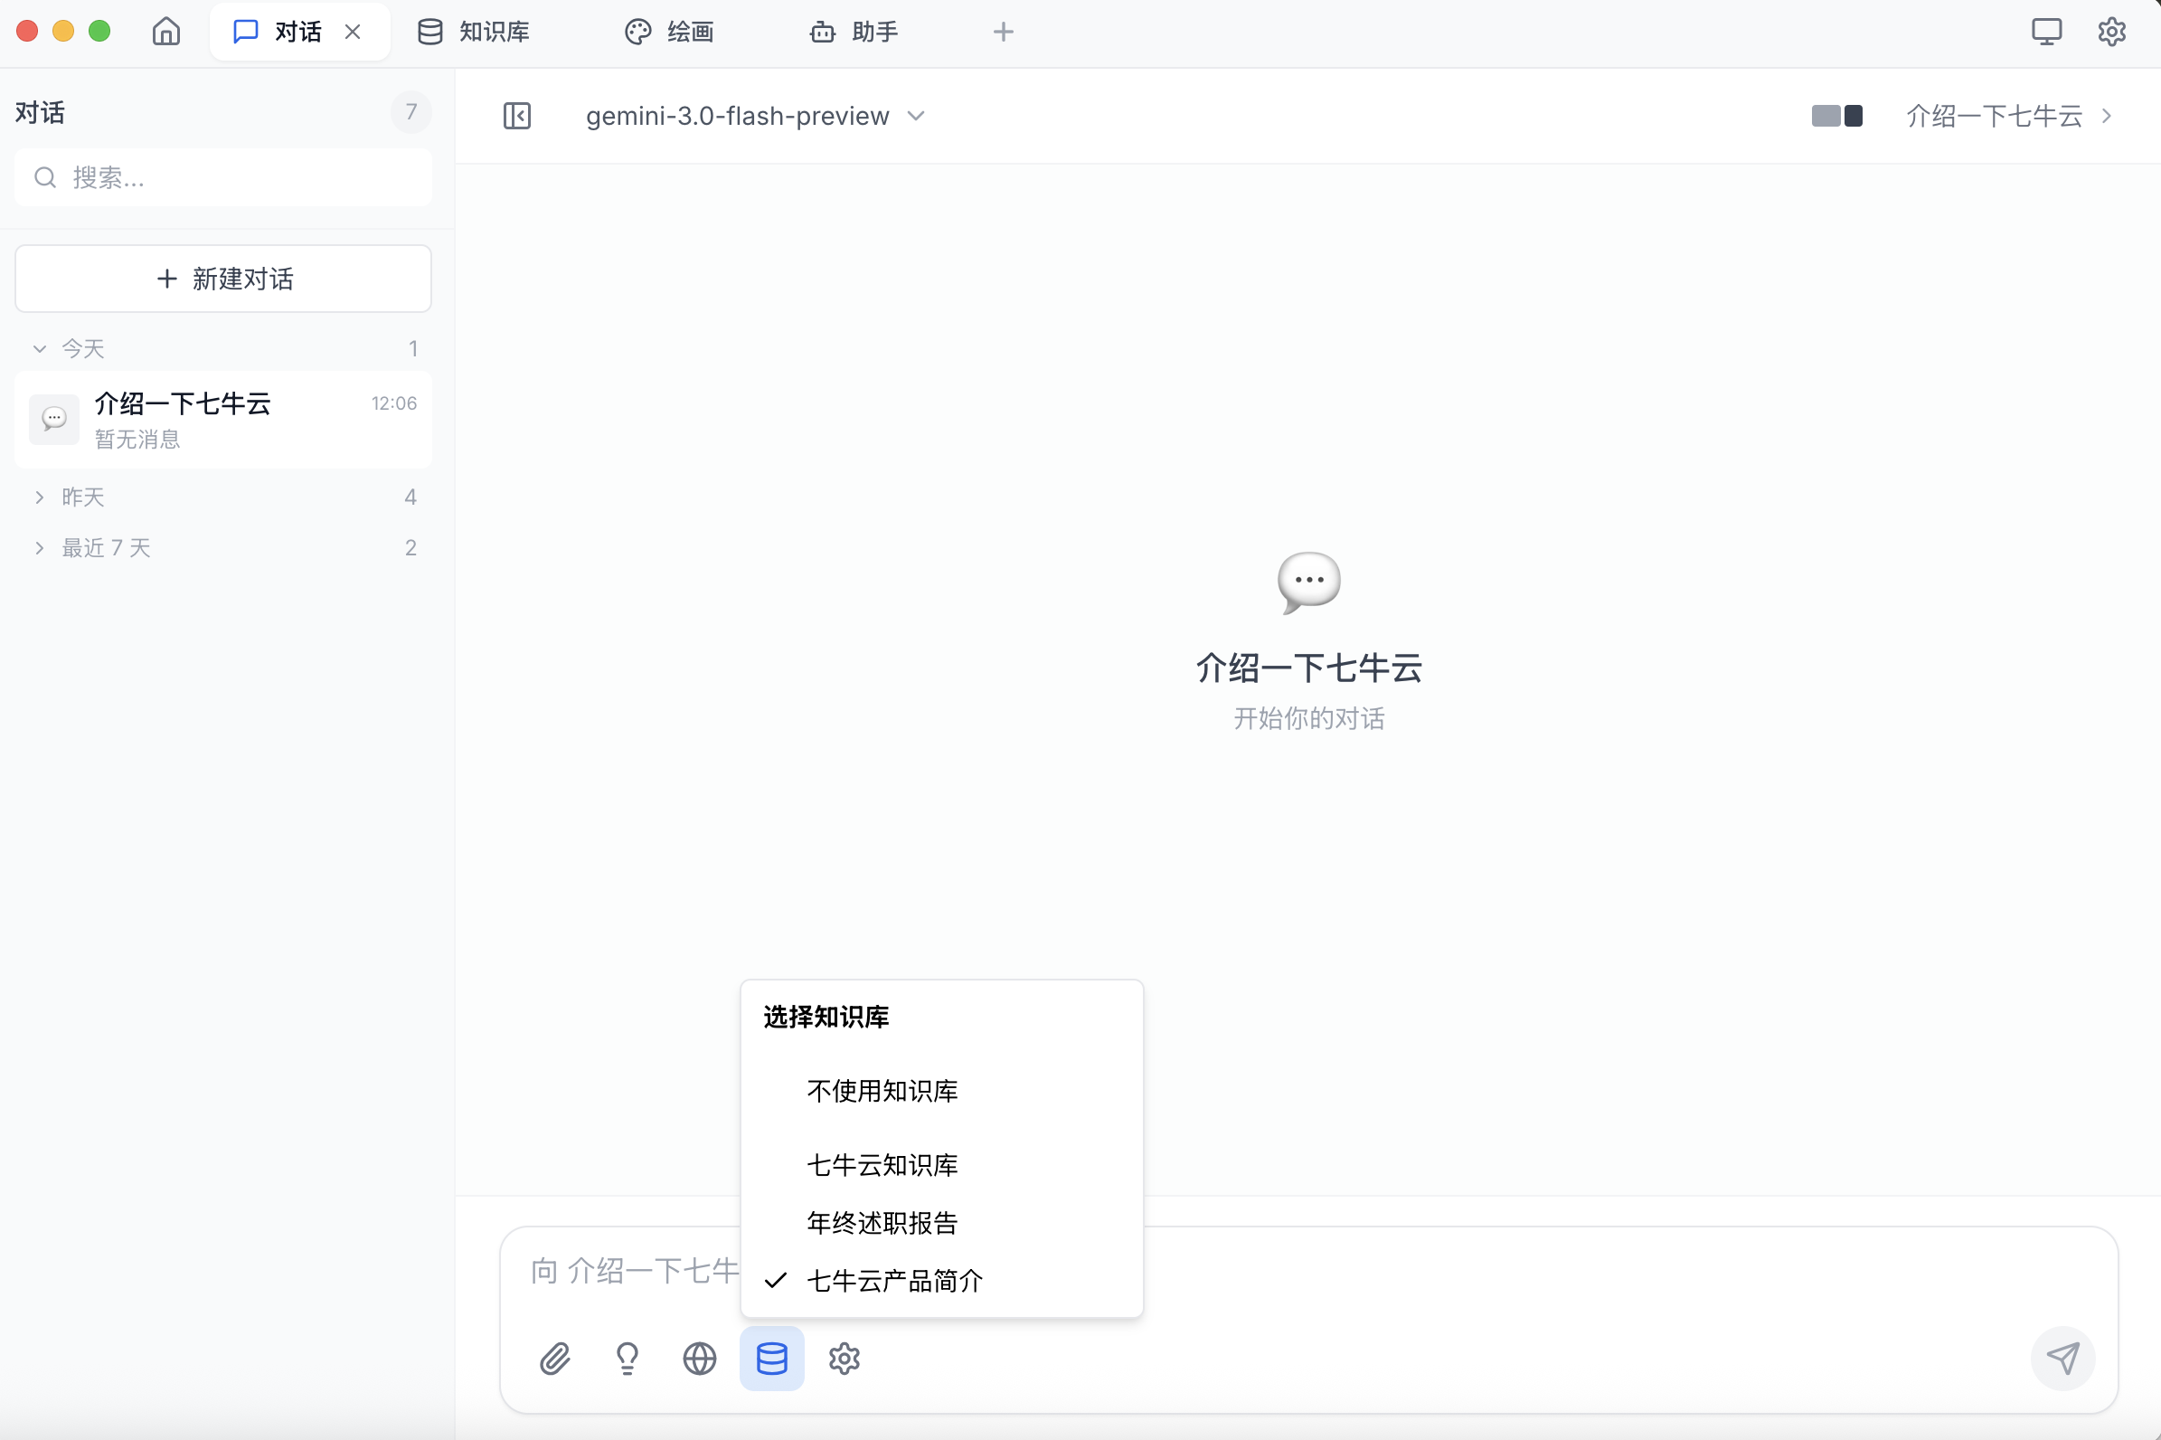This screenshot has width=2161, height=1440.
Task: Switch theme using the dual-square toggle
Action: click(x=1836, y=116)
